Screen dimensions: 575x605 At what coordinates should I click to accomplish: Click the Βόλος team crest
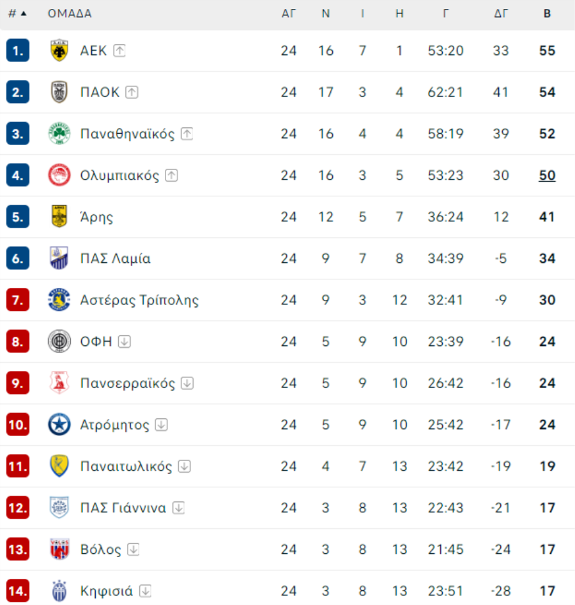tap(59, 549)
